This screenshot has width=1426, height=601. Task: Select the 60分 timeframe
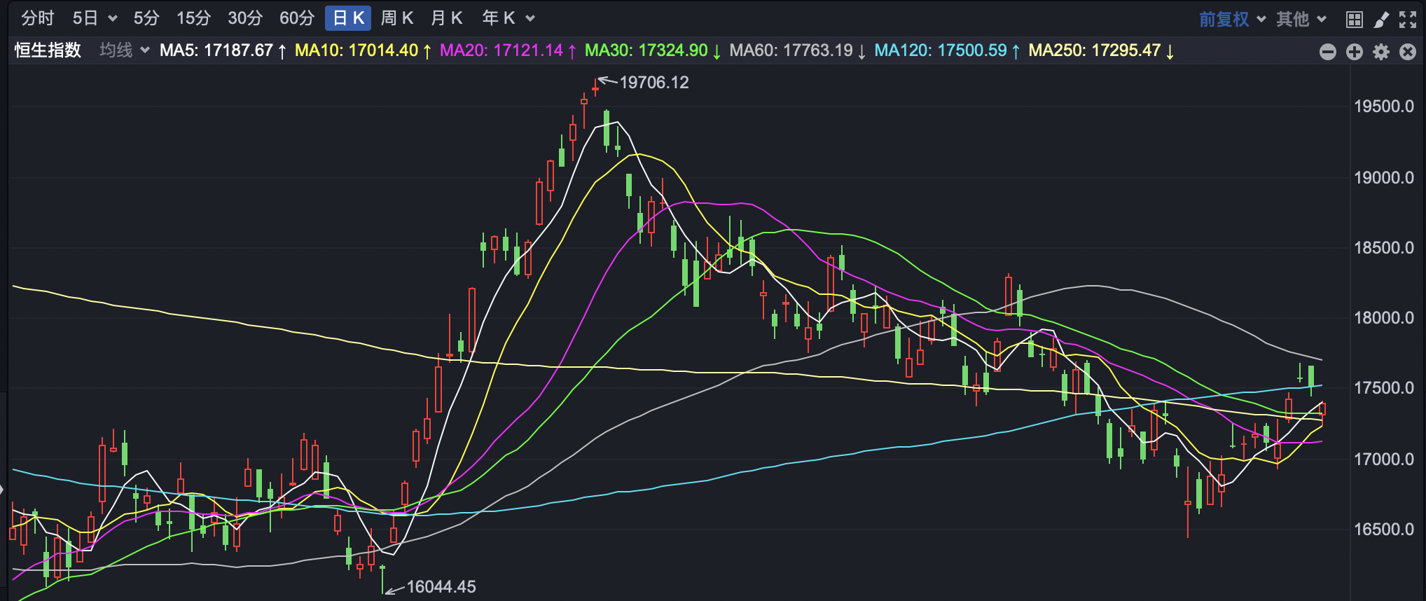point(297,18)
